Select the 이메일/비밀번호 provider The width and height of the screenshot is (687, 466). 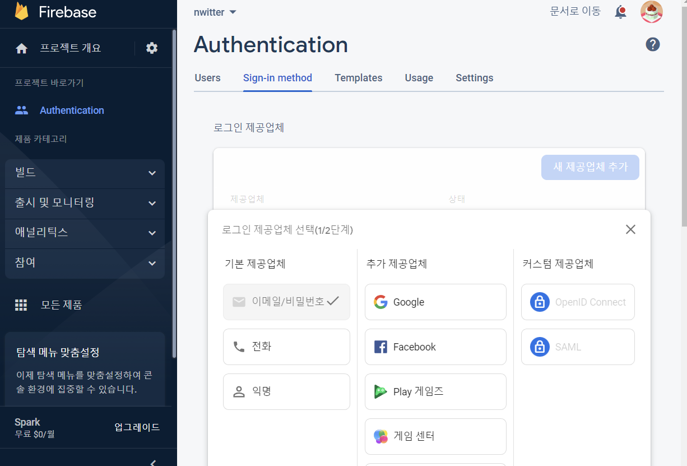pyautogui.click(x=286, y=302)
